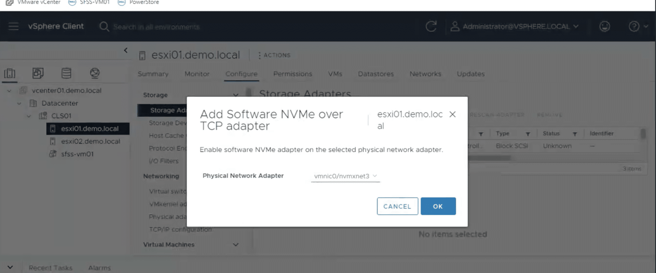Click the REMOVE button
Image resolution: width=656 pixels, height=273 pixels.
(x=549, y=115)
